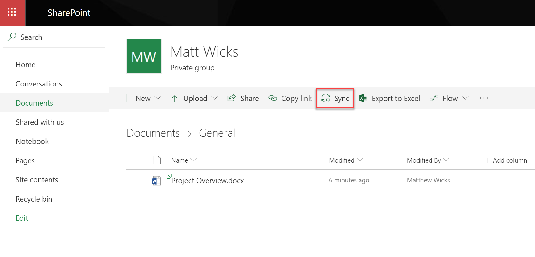This screenshot has height=257, width=535.
Task: Click the MW site logo tile
Action: [x=144, y=56]
